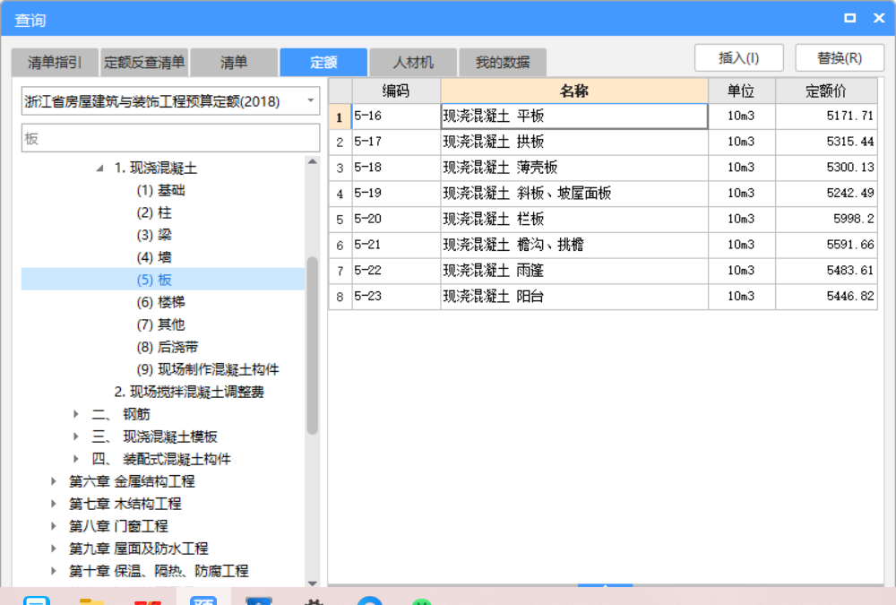Viewport: 896px width, 605px height.
Task: Click the tree vertical scrollbar thumb
Action: pos(312,346)
